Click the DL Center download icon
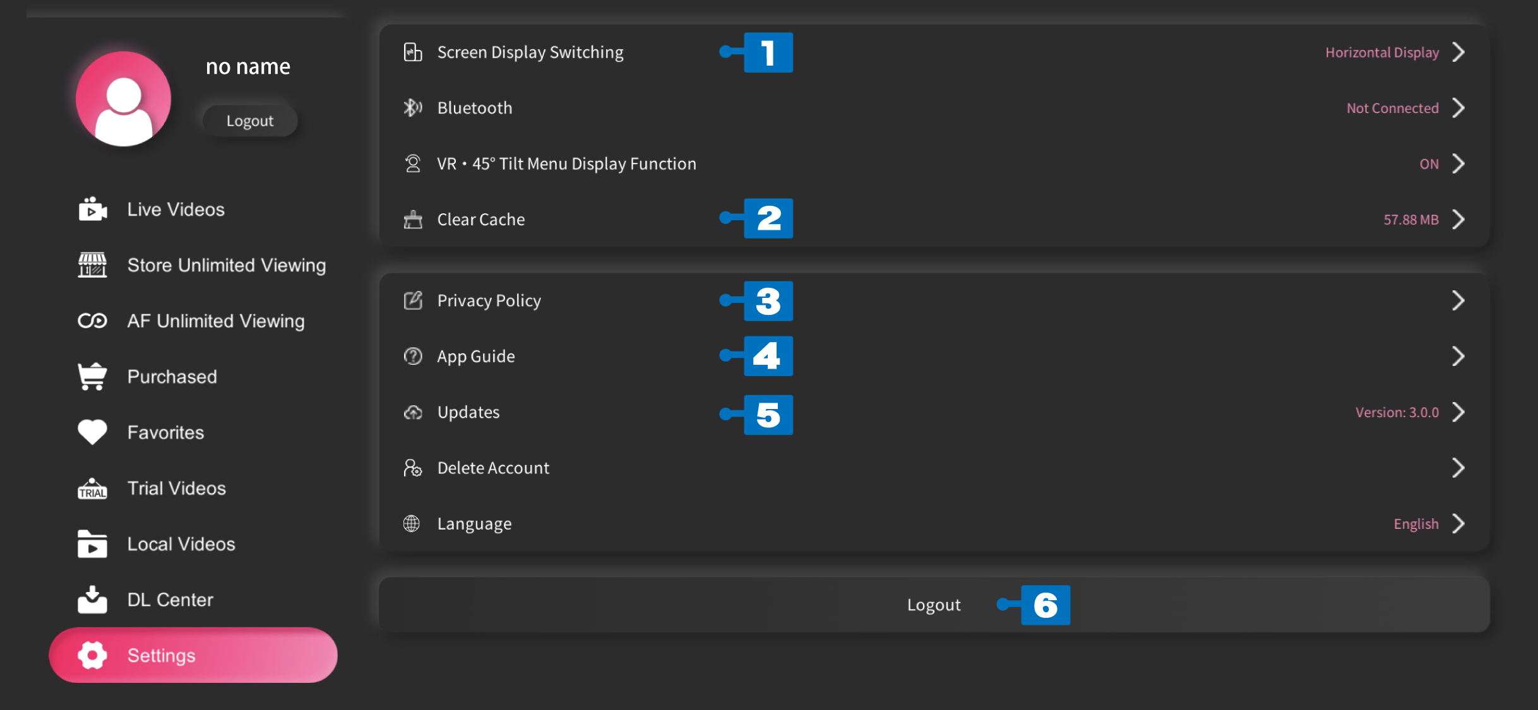1538x710 pixels. pos(92,600)
